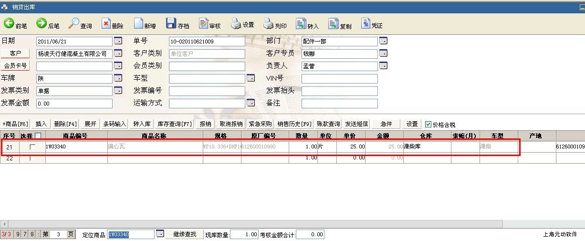This screenshot has height=241, width=585.
Task: Click the 继续查找 continue search button
Action: pos(185,234)
